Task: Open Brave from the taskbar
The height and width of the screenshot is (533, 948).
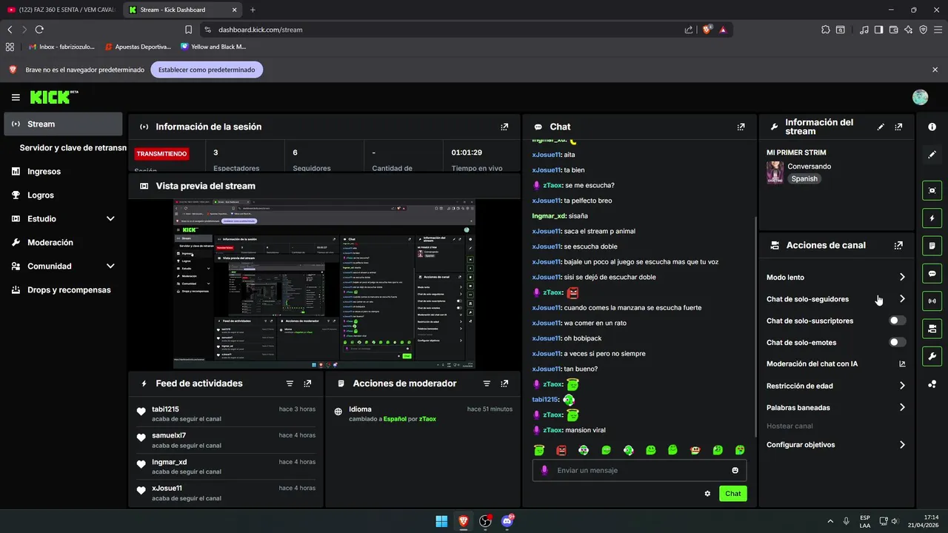Action: coord(464,521)
